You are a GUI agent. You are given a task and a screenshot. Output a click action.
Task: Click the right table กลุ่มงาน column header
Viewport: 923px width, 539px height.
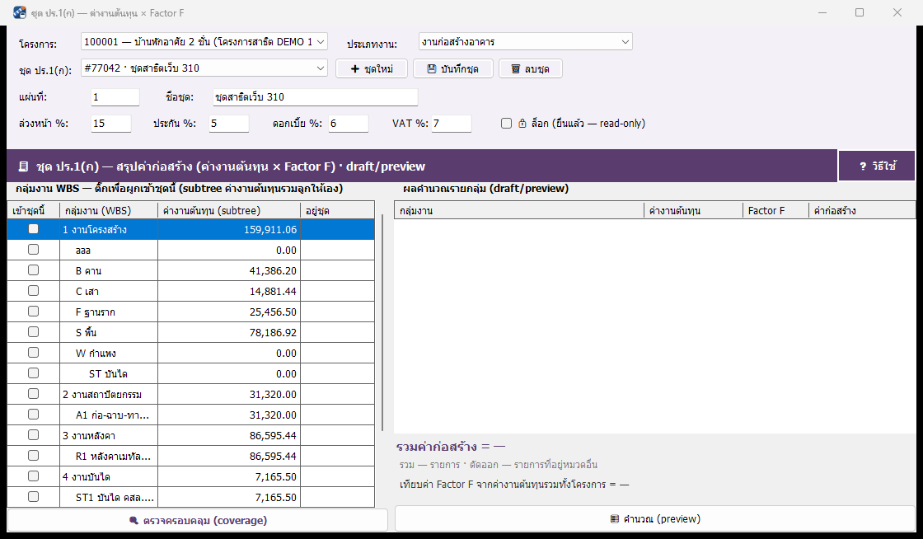pos(519,211)
